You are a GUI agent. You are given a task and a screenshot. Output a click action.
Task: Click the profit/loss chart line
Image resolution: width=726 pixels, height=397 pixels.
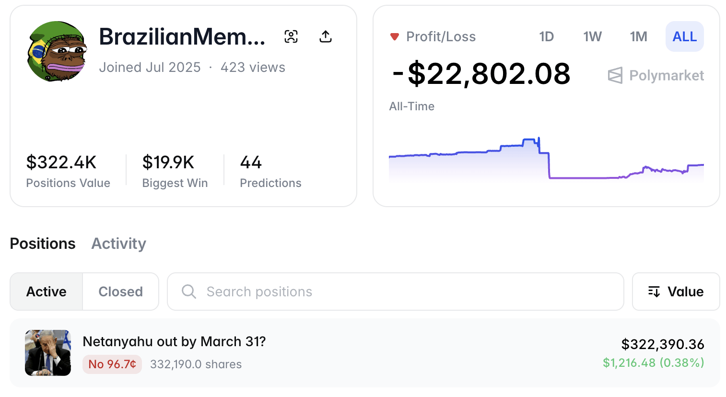tap(480, 152)
